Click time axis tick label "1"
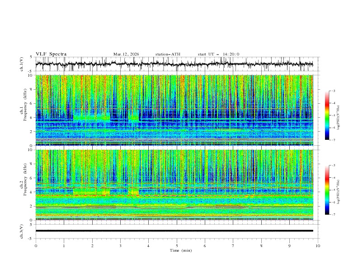The width and height of the screenshot is (358, 276). (x=64, y=246)
